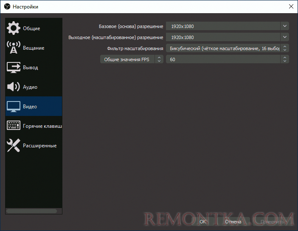The width and height of the screenshot is (298, 231).
Task: Click the Расширенные tools icon
Action: (x=14, y=146)
